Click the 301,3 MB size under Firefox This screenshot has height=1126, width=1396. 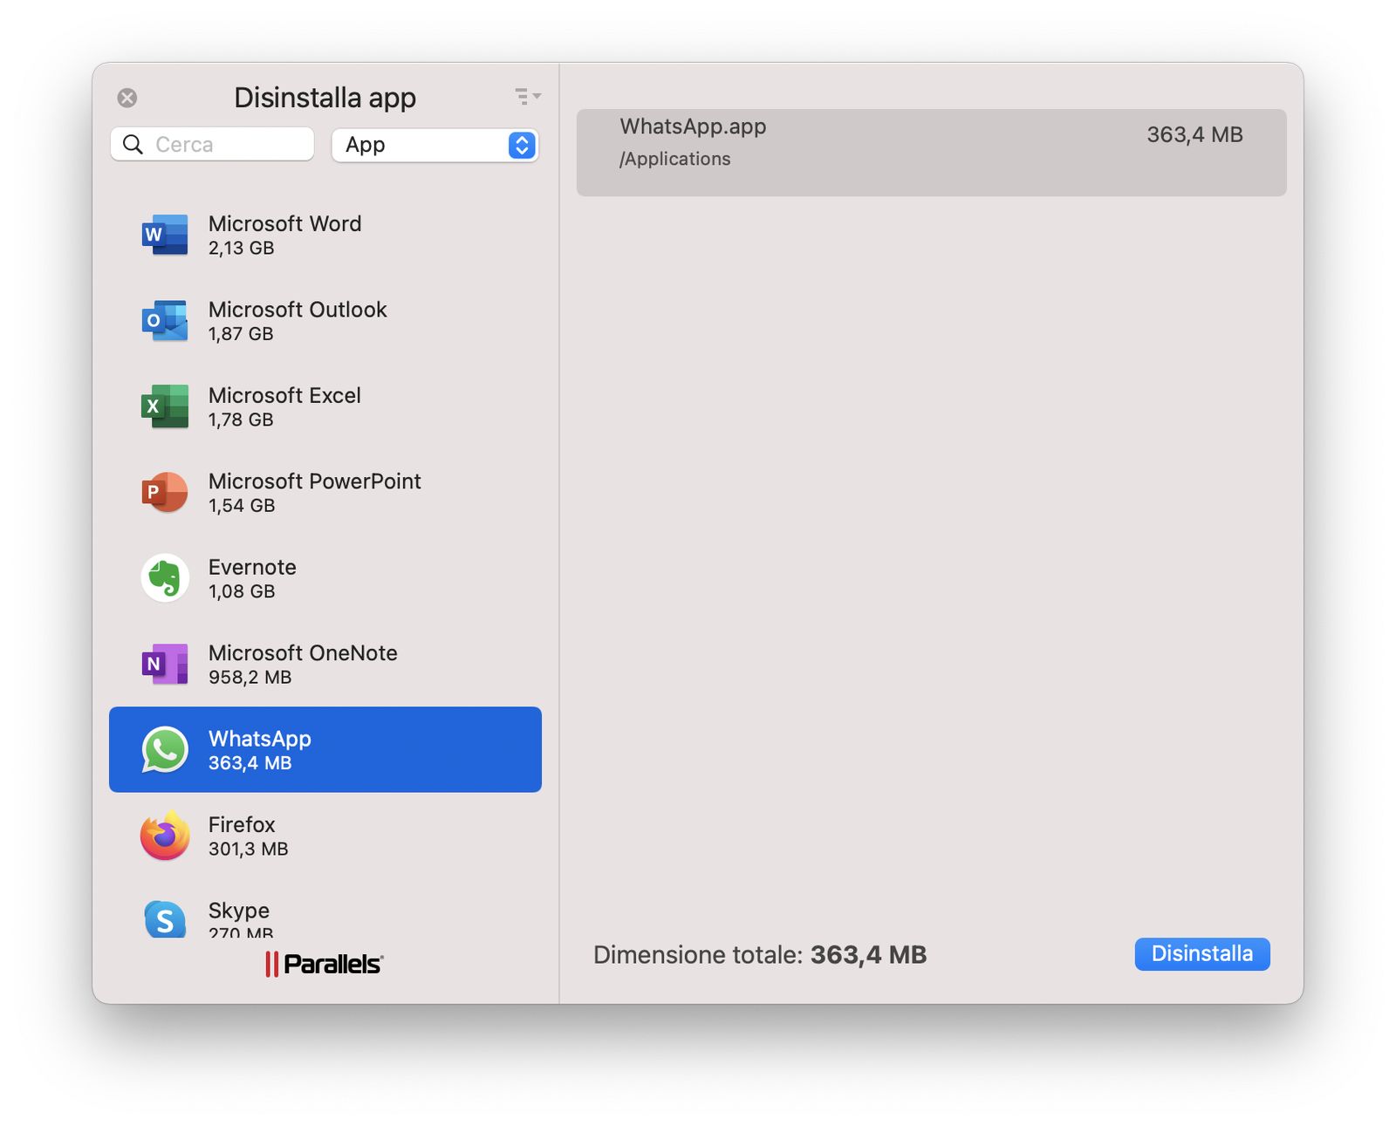click(248, 850)
